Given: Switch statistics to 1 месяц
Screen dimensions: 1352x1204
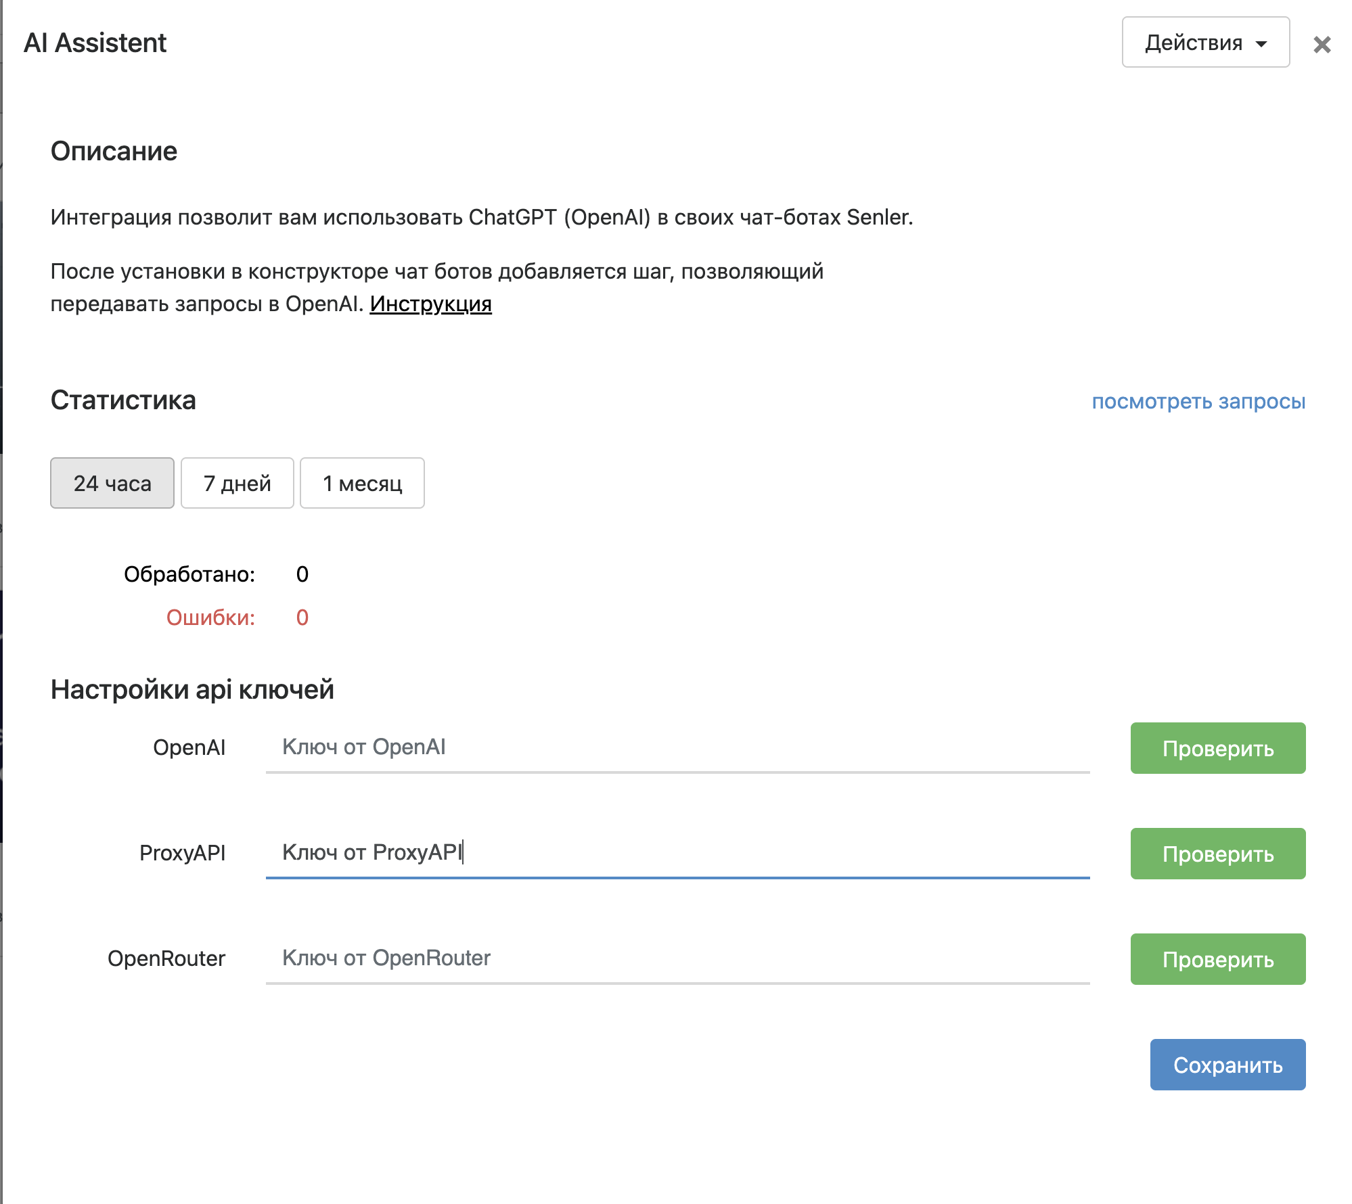Looking at the screenshot, I should (362, 483).
